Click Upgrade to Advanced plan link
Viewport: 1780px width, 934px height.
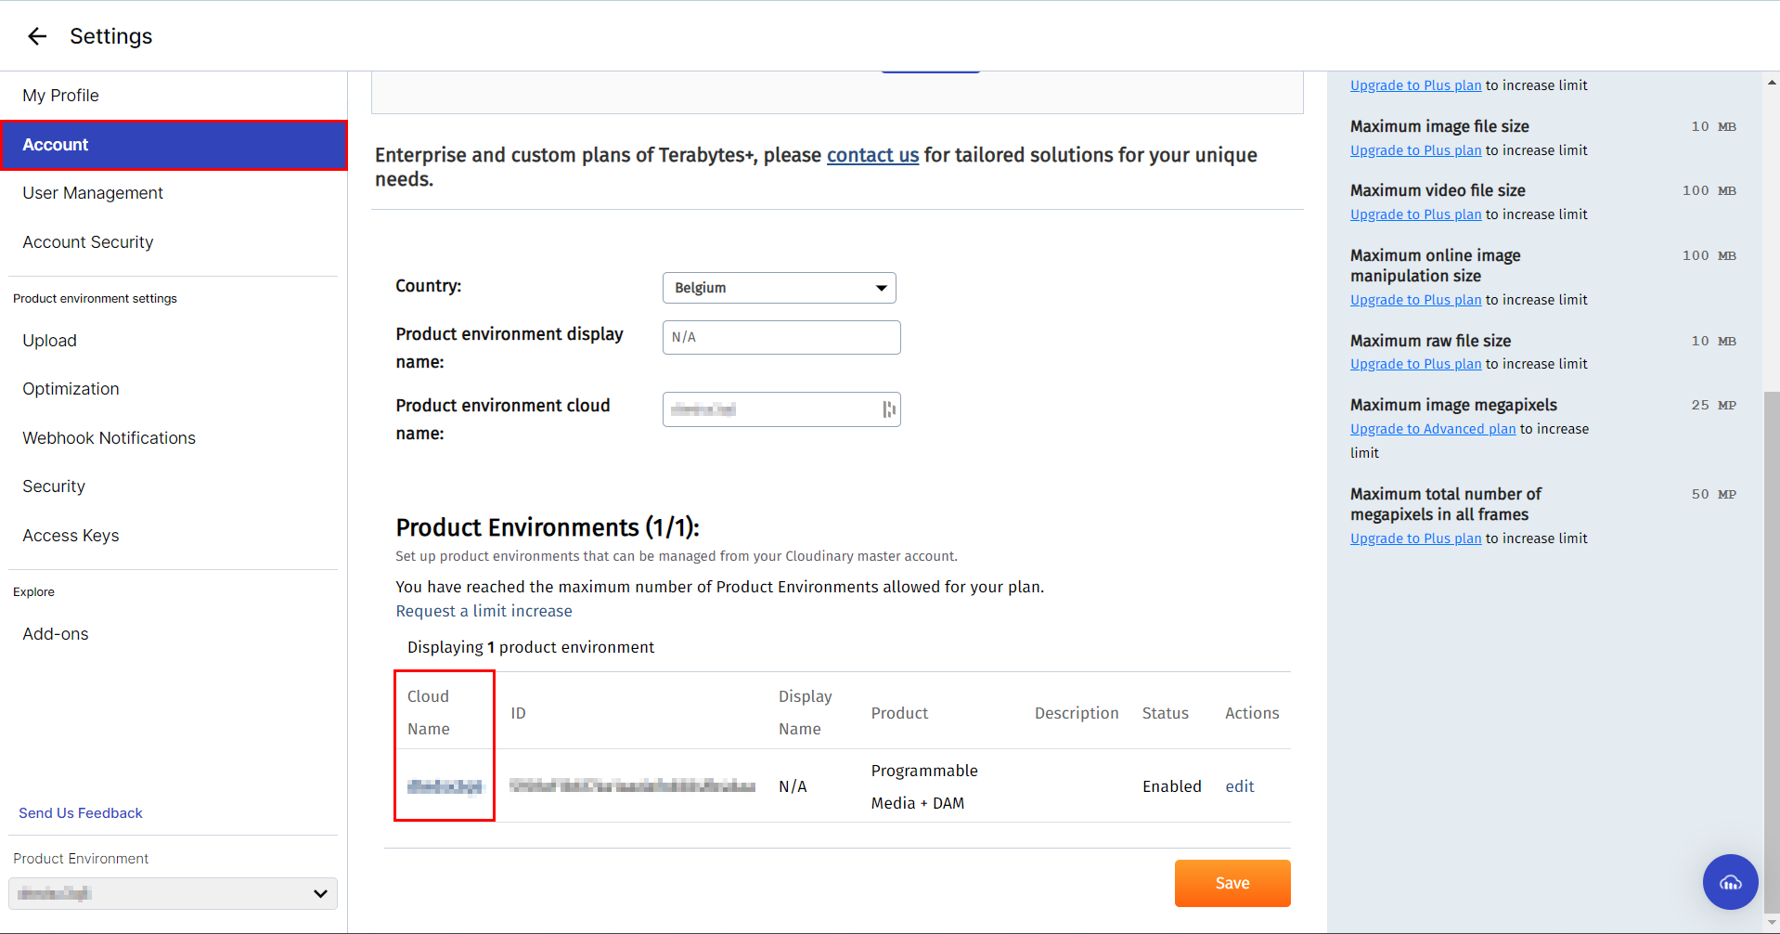coord(1432,429)
